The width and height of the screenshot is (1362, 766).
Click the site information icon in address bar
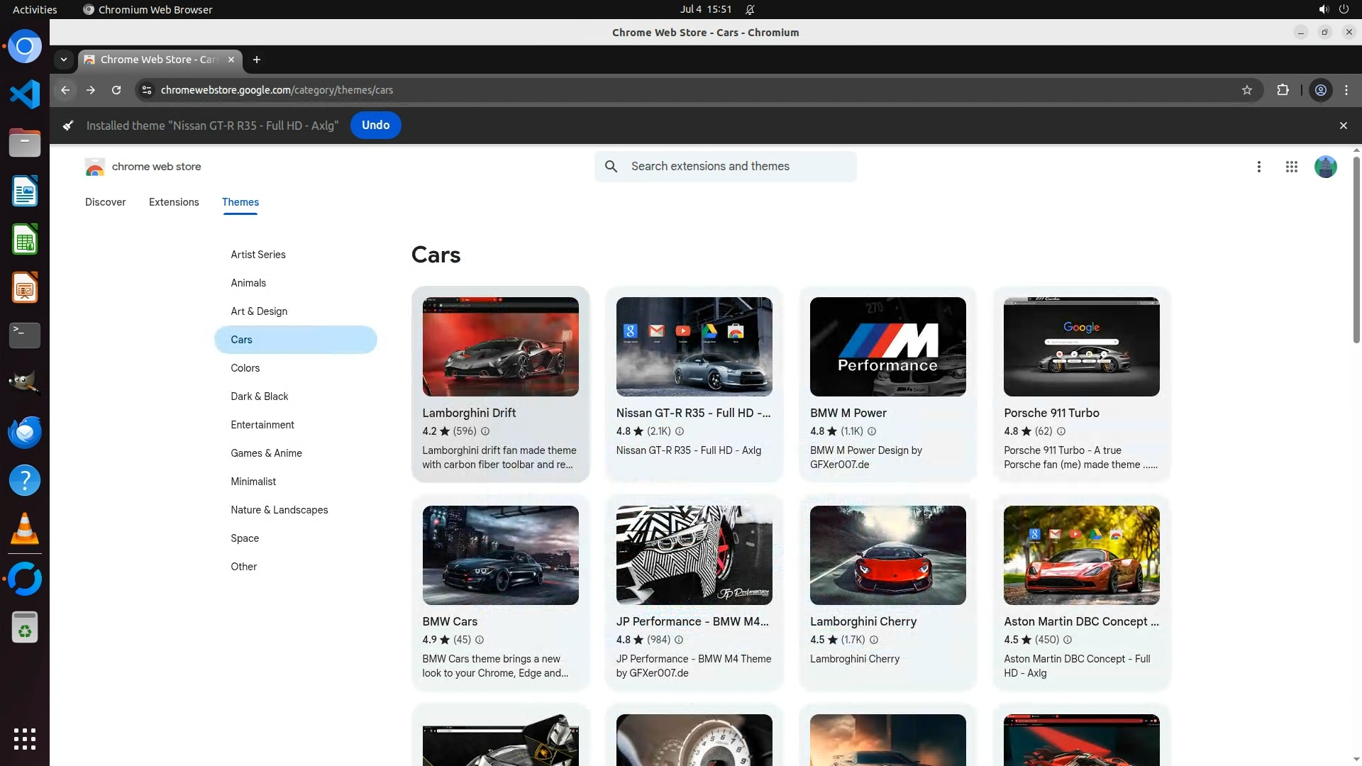pos(147,90)
